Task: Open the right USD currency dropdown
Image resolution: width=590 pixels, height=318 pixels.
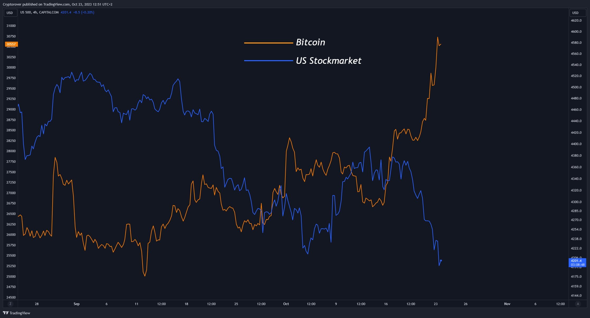Action: pos(575,13)
